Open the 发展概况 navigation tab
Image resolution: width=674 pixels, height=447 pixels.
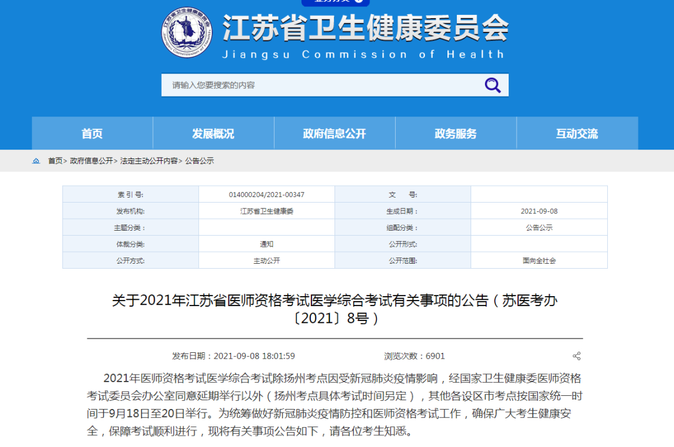click(x=213, y=133)
